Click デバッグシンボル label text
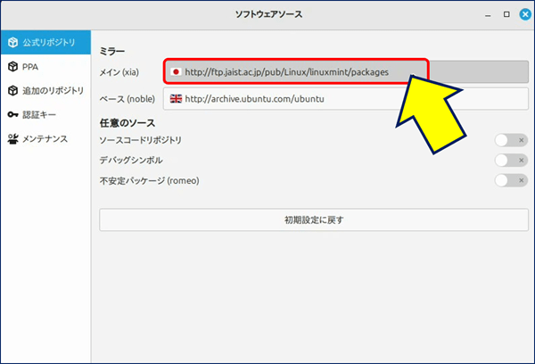The height and width of the screenshot is (364, 535). click(x=131, y=161)
